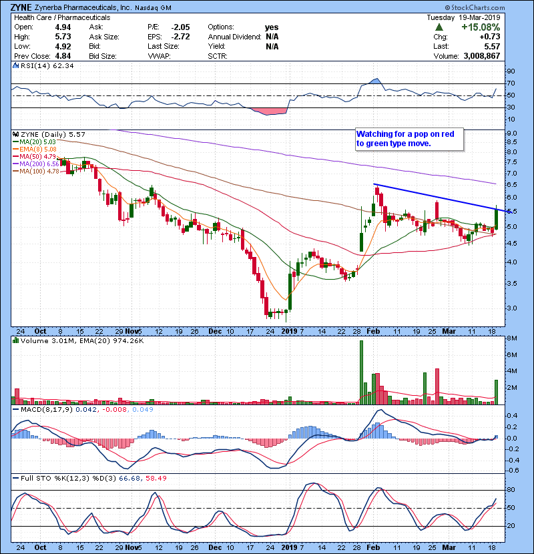Click the EMA(8) 5.08 legend entry

pyautogui.click(x=34, y=150)
